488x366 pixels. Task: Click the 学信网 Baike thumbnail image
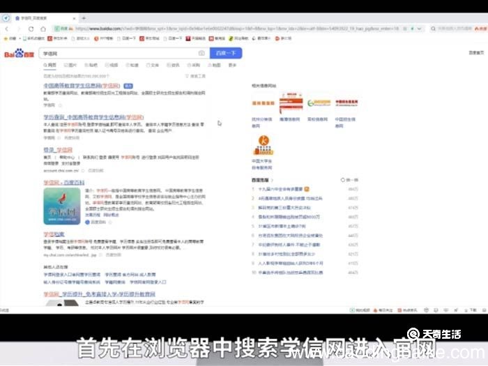62,206
